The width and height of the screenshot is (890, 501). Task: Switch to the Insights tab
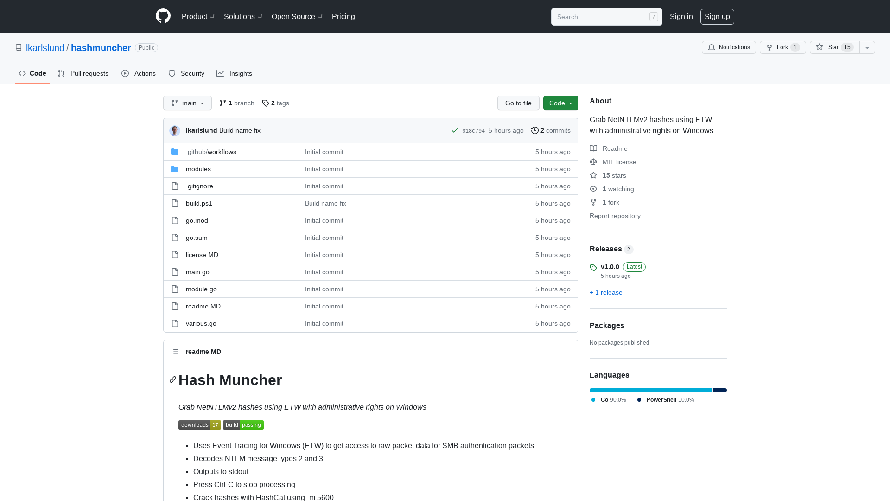pos(234,73)
